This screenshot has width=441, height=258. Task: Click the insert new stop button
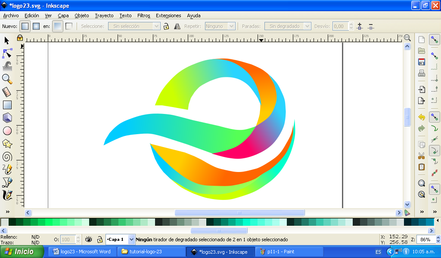coord(360,26)
